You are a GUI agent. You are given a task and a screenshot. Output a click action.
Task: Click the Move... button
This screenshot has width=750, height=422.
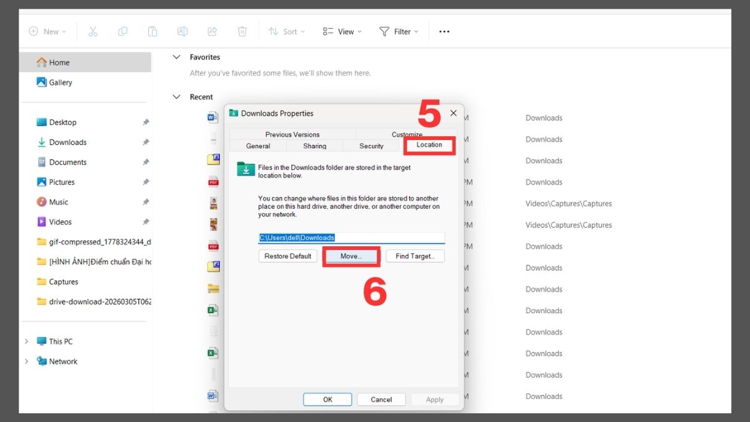point(351,256)
